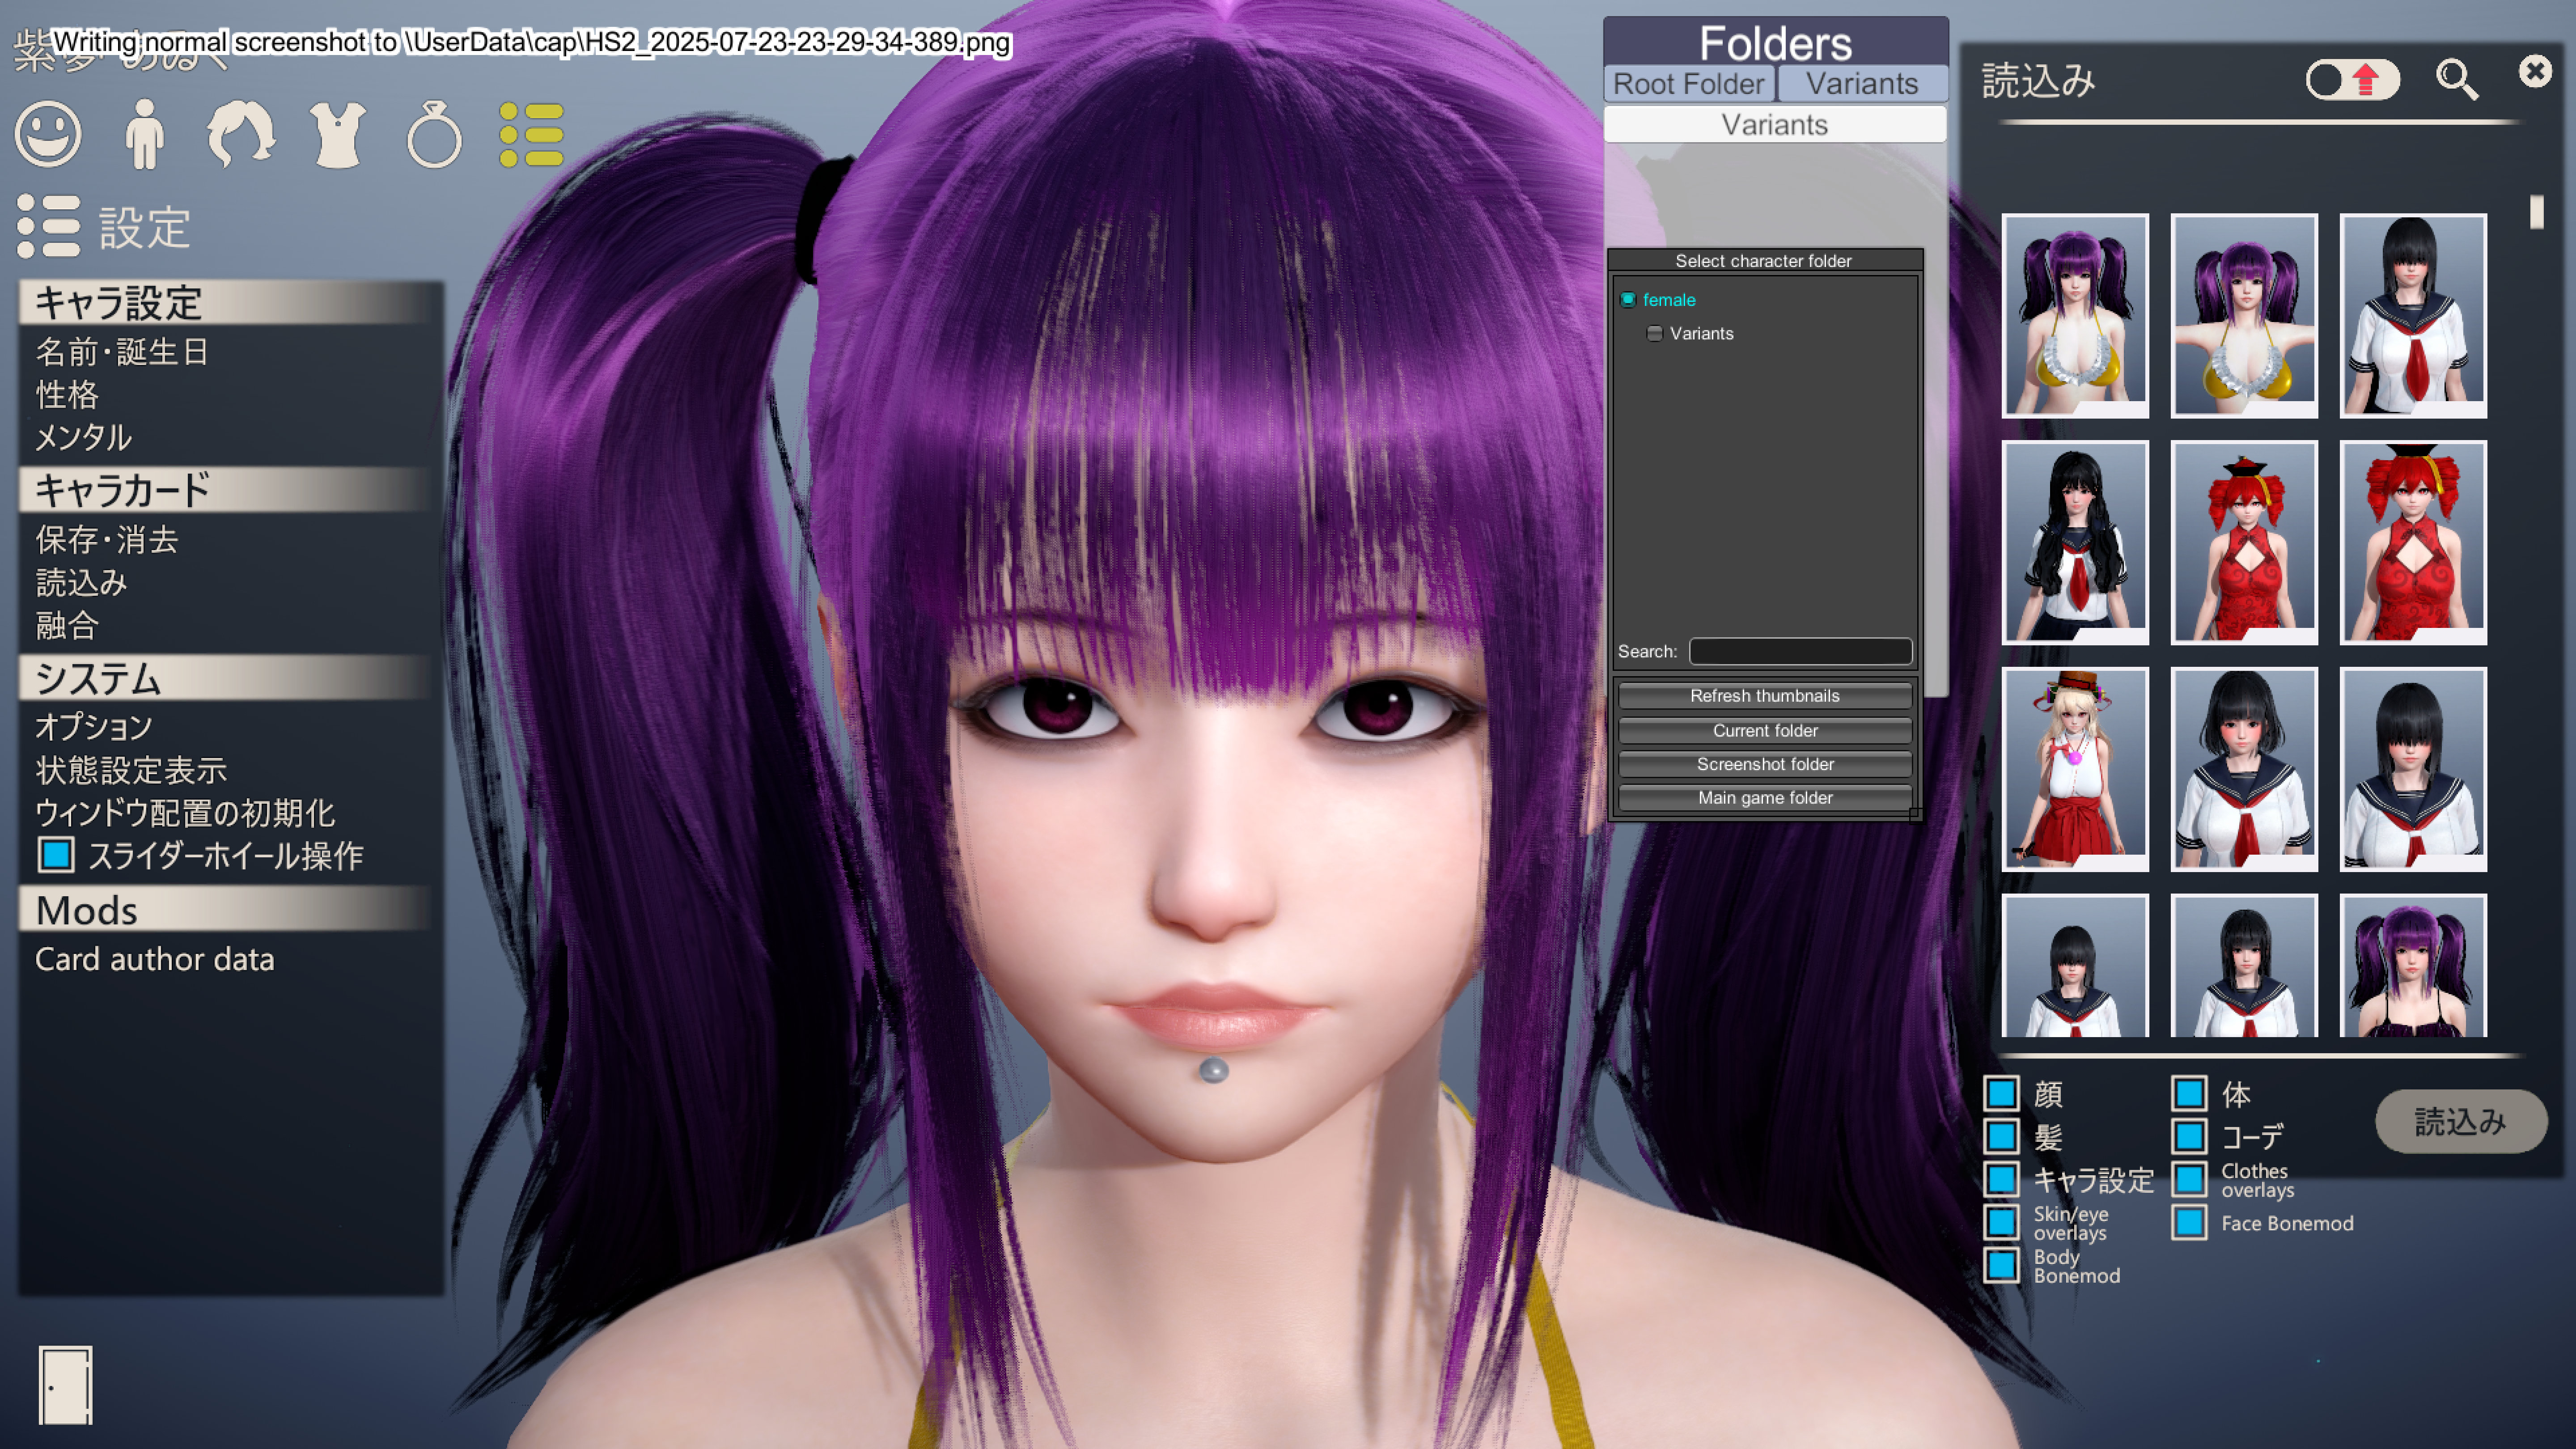This screenshot has width=2576, height=1449.
Task: Open the 状態設定表示 menu item
Action: 131,770
